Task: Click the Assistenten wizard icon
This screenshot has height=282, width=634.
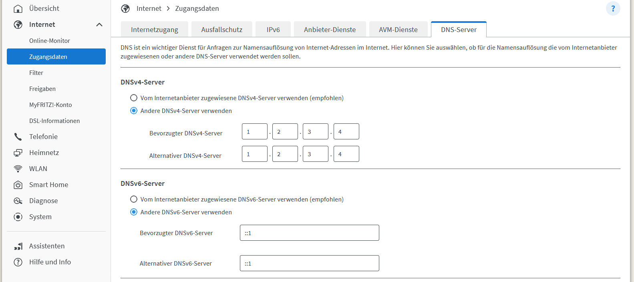Action: click(x=18, y=246)
